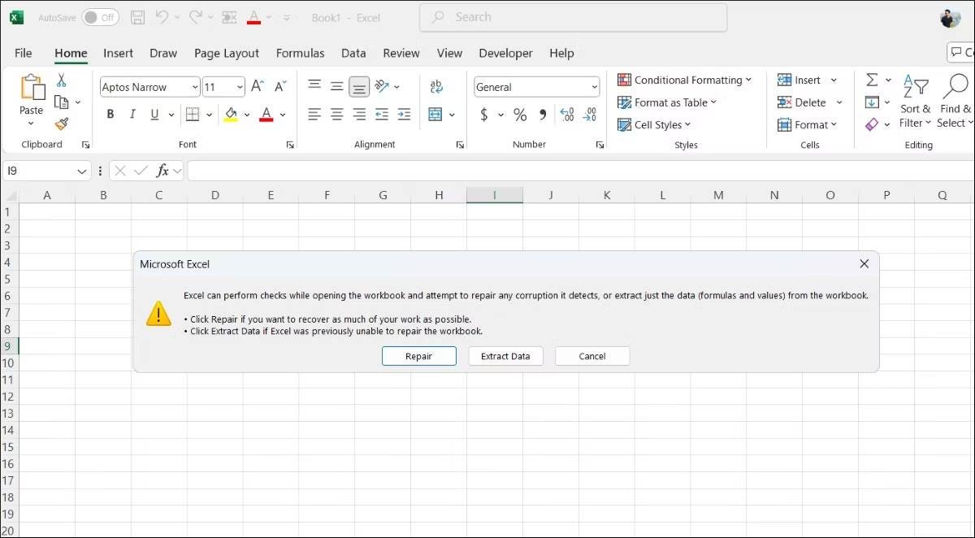Click the Repair button
Viewport: 975px width, 538px height.
(x=419, y=356)
